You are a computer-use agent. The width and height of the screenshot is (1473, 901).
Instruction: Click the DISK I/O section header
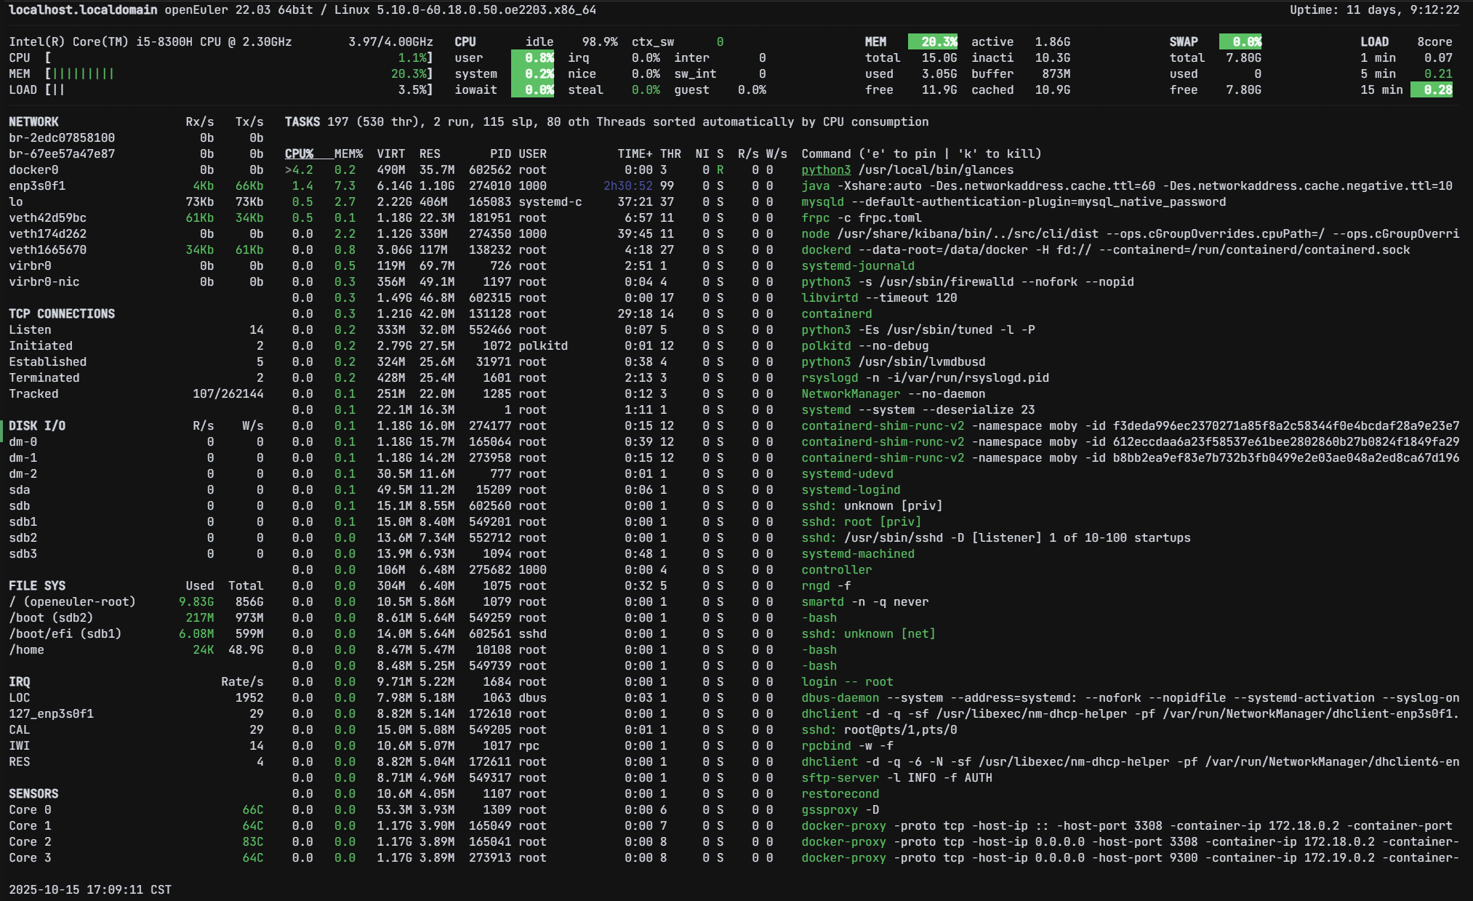(x=37, y=425)
